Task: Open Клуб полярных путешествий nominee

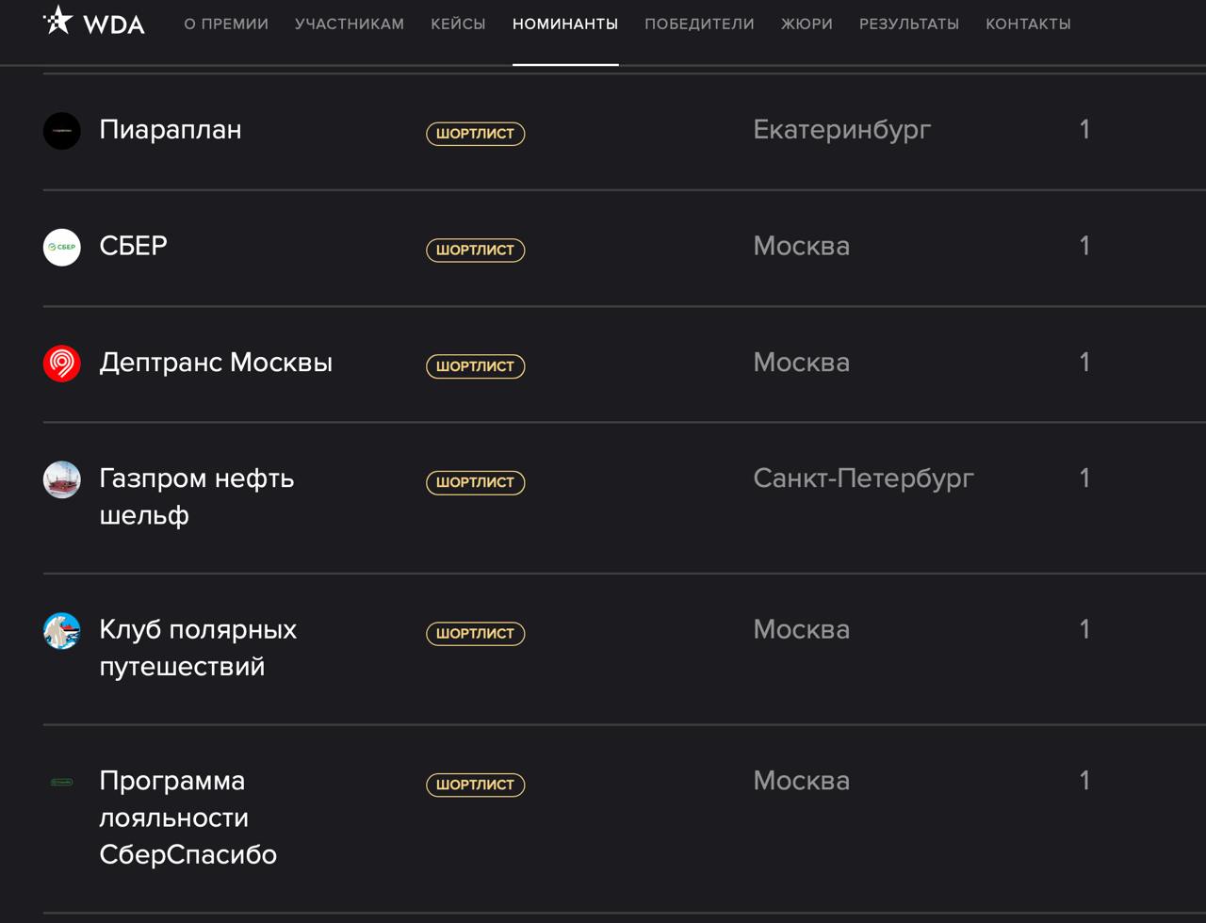Action: (198, 648)
